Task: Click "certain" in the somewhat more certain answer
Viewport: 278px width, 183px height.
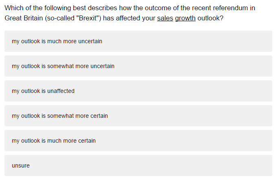Action: pyautogui.click(x=99, y=116)
